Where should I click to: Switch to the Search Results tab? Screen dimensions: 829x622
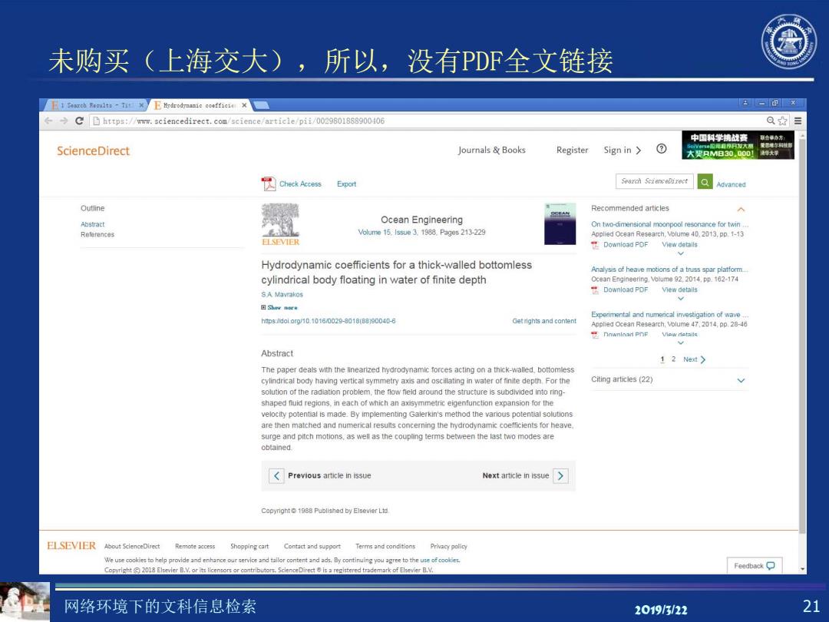(95, 105)
